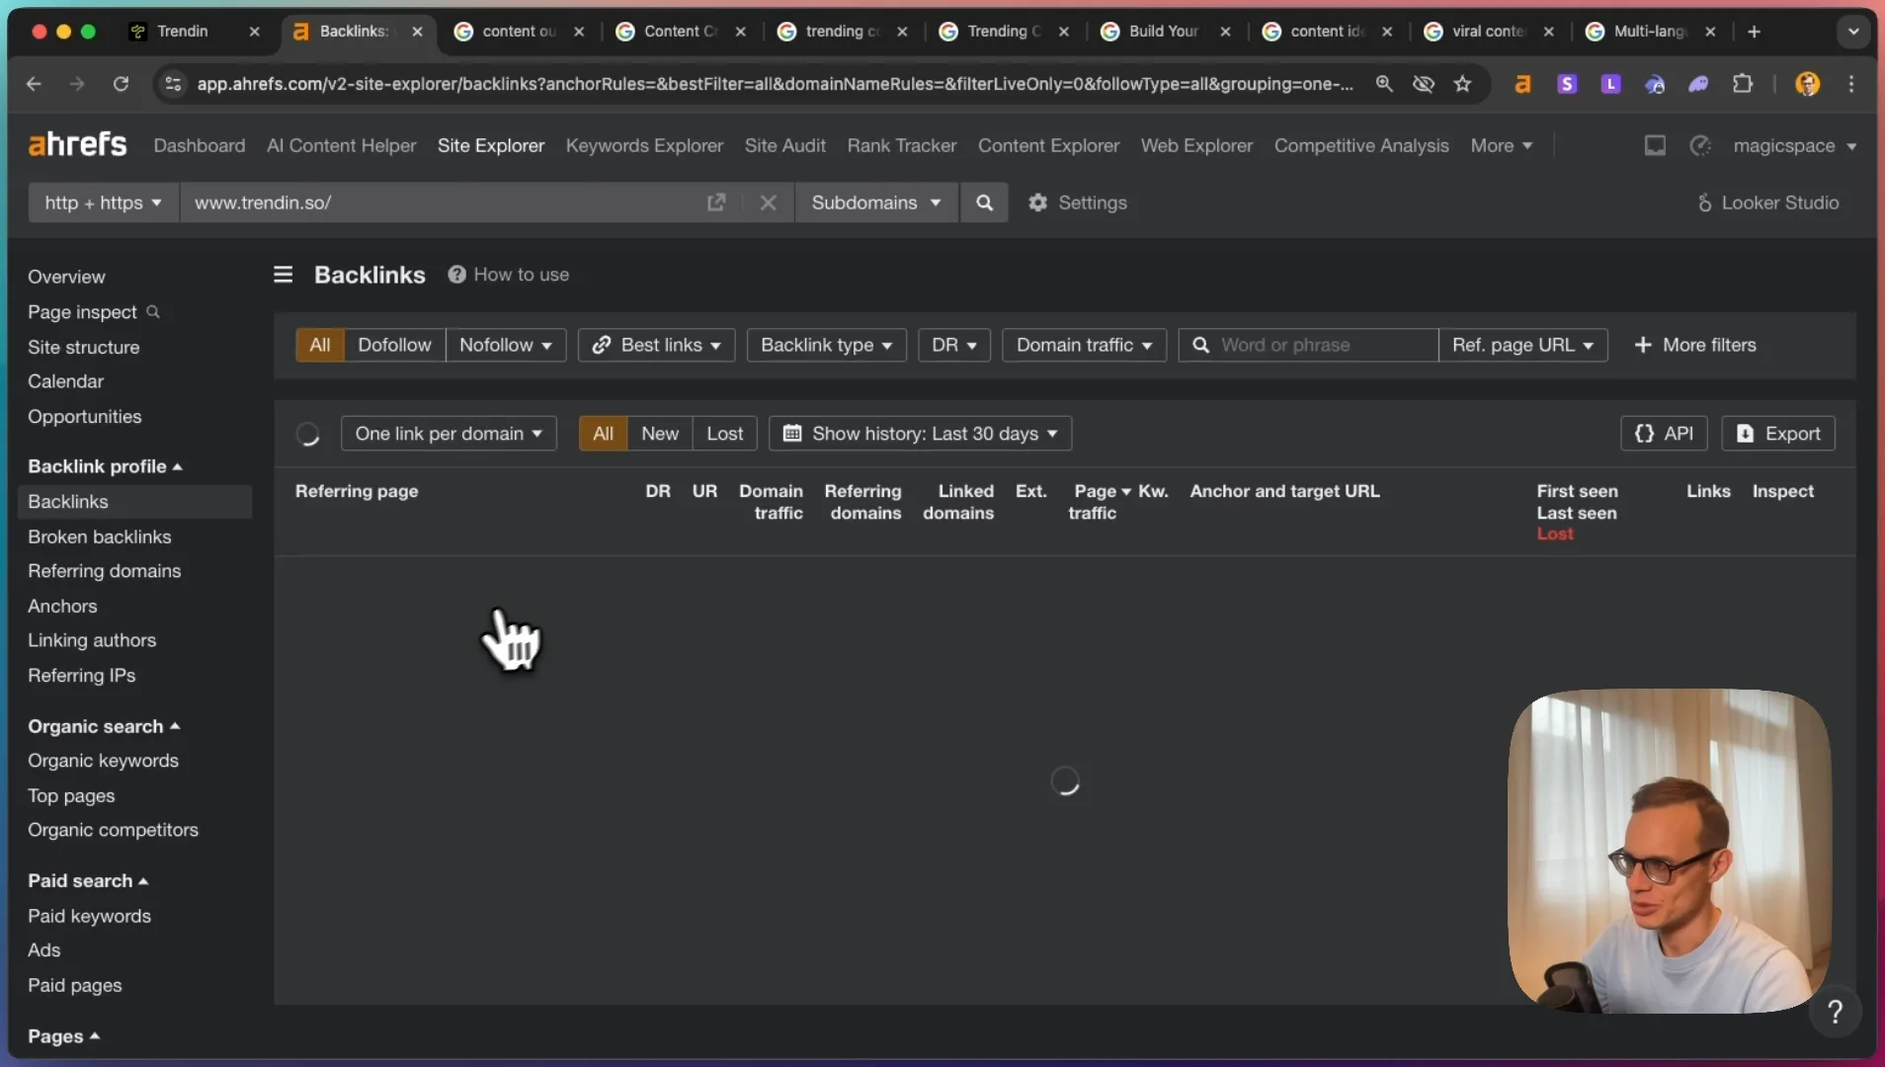Open Ahrefs browser extension icon
The height and width of the screenshot is (1067, 1885).
coord(1522,84)
